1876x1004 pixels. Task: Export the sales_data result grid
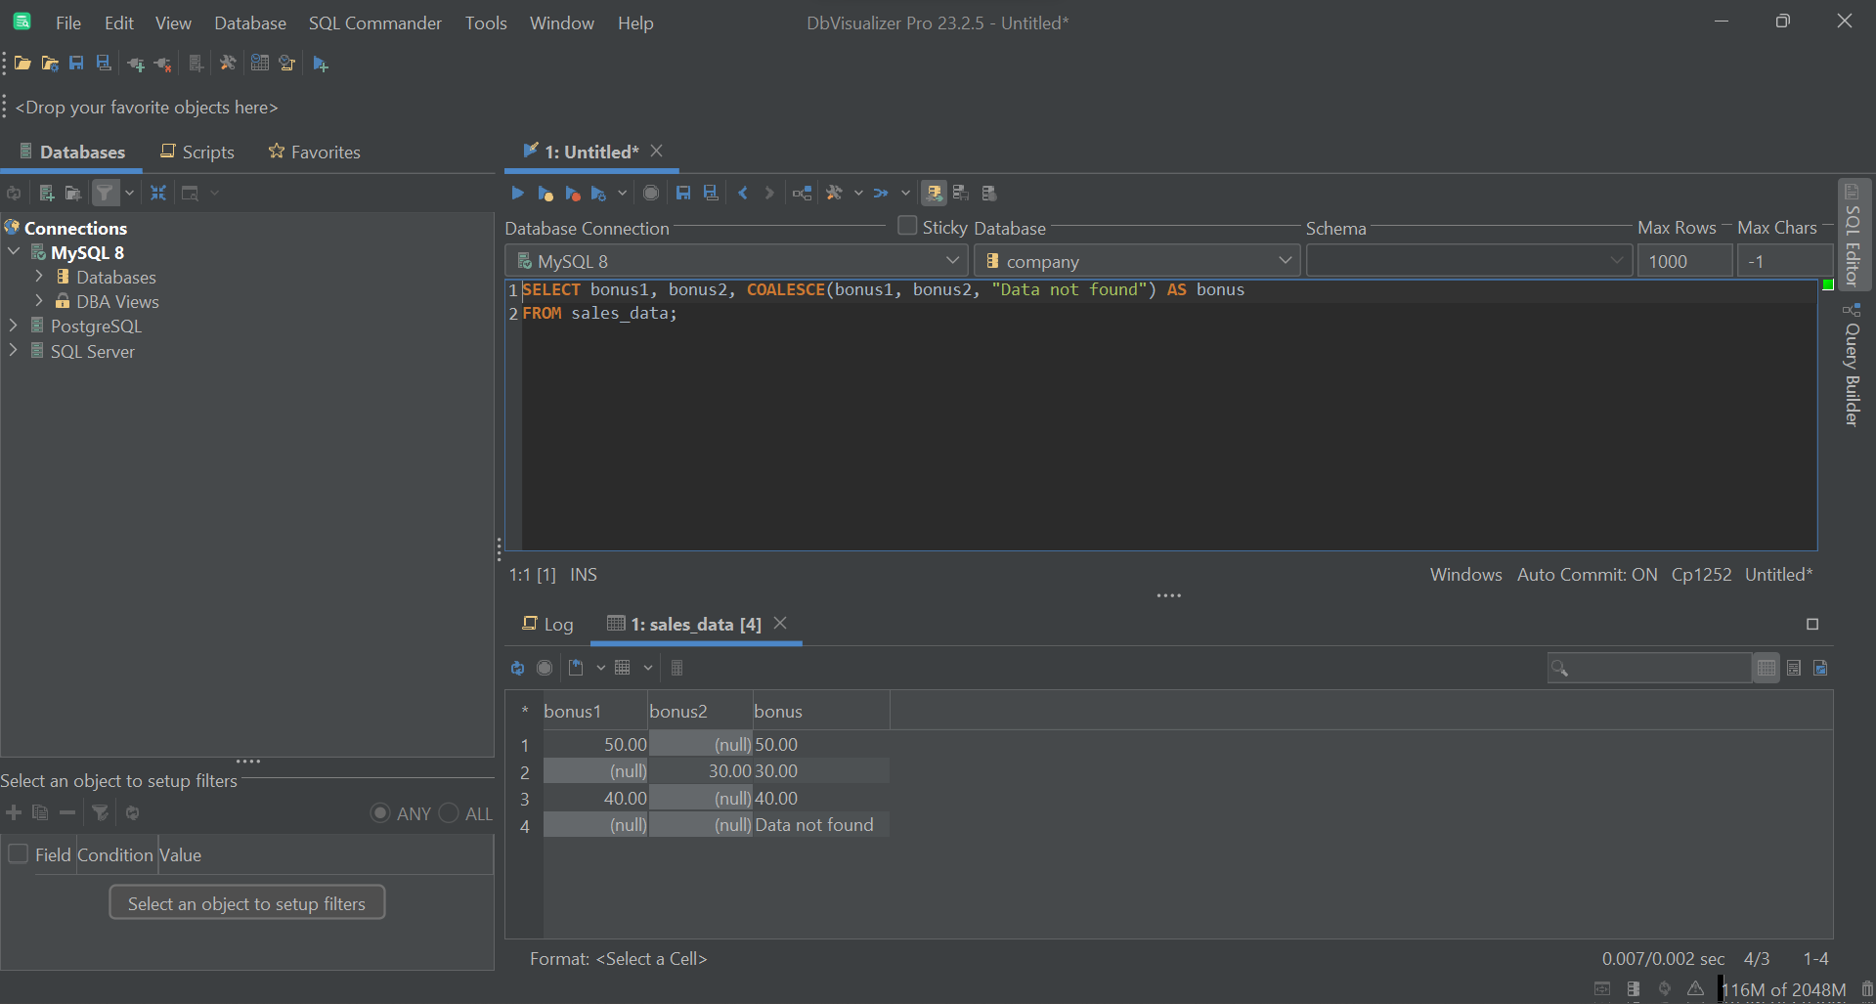point(576,668)
